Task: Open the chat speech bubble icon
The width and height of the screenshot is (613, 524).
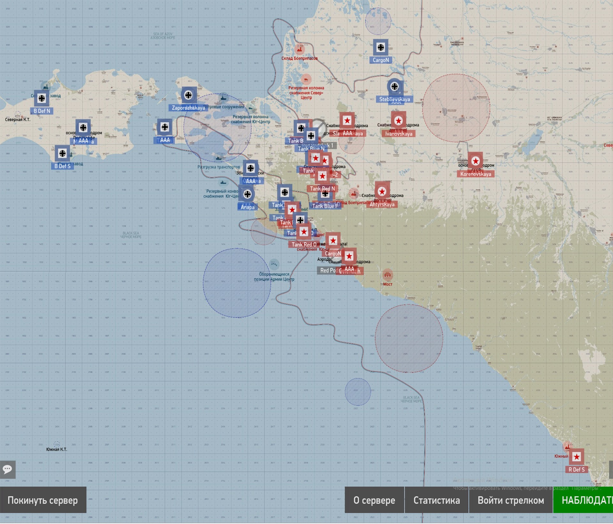Action: (8, 470)
